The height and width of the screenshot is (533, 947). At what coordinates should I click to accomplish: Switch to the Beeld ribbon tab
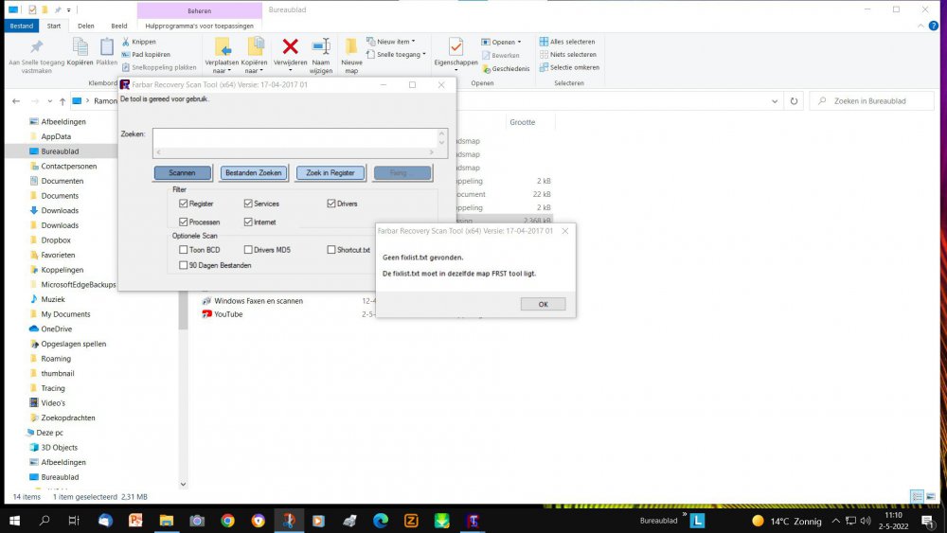tap(118, 26)
